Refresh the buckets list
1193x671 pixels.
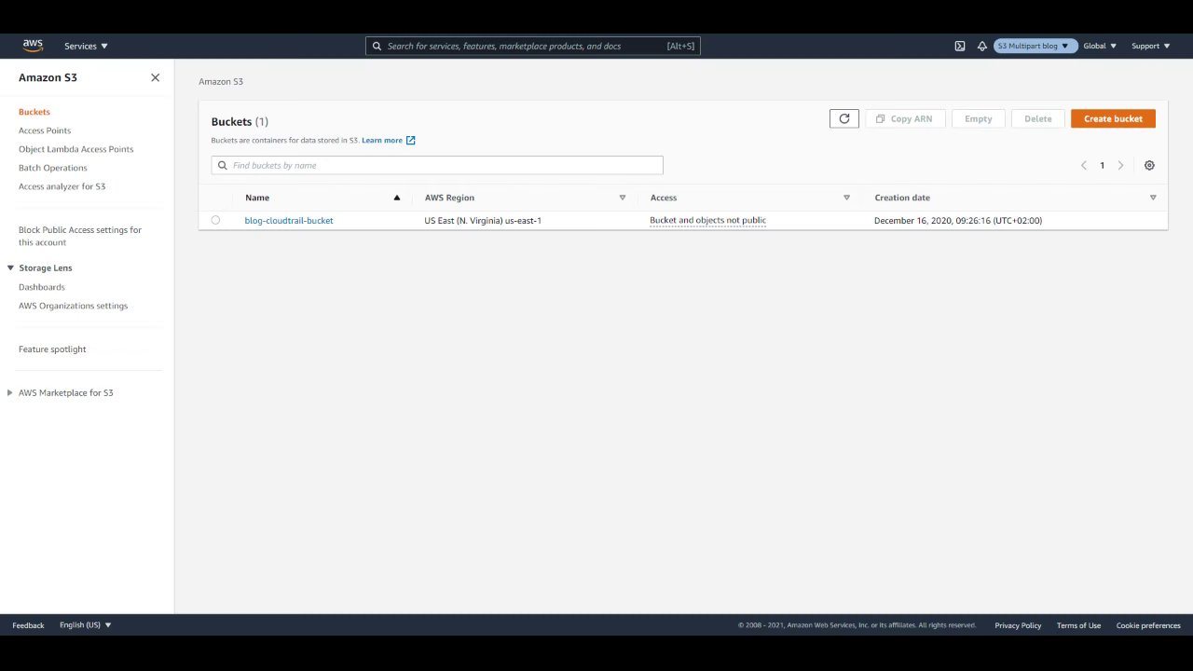844,118
